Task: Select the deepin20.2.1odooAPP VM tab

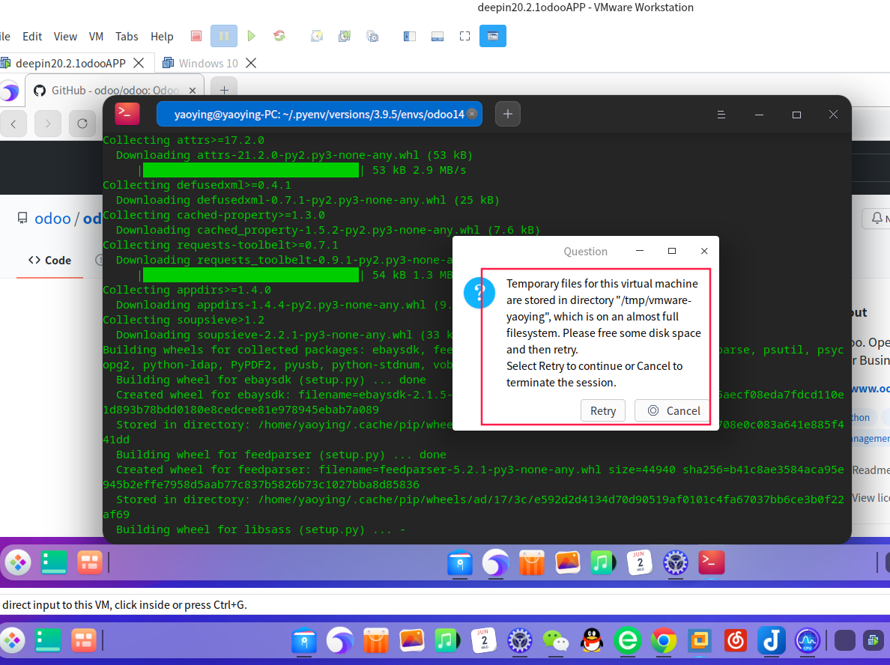Action: 70,63
